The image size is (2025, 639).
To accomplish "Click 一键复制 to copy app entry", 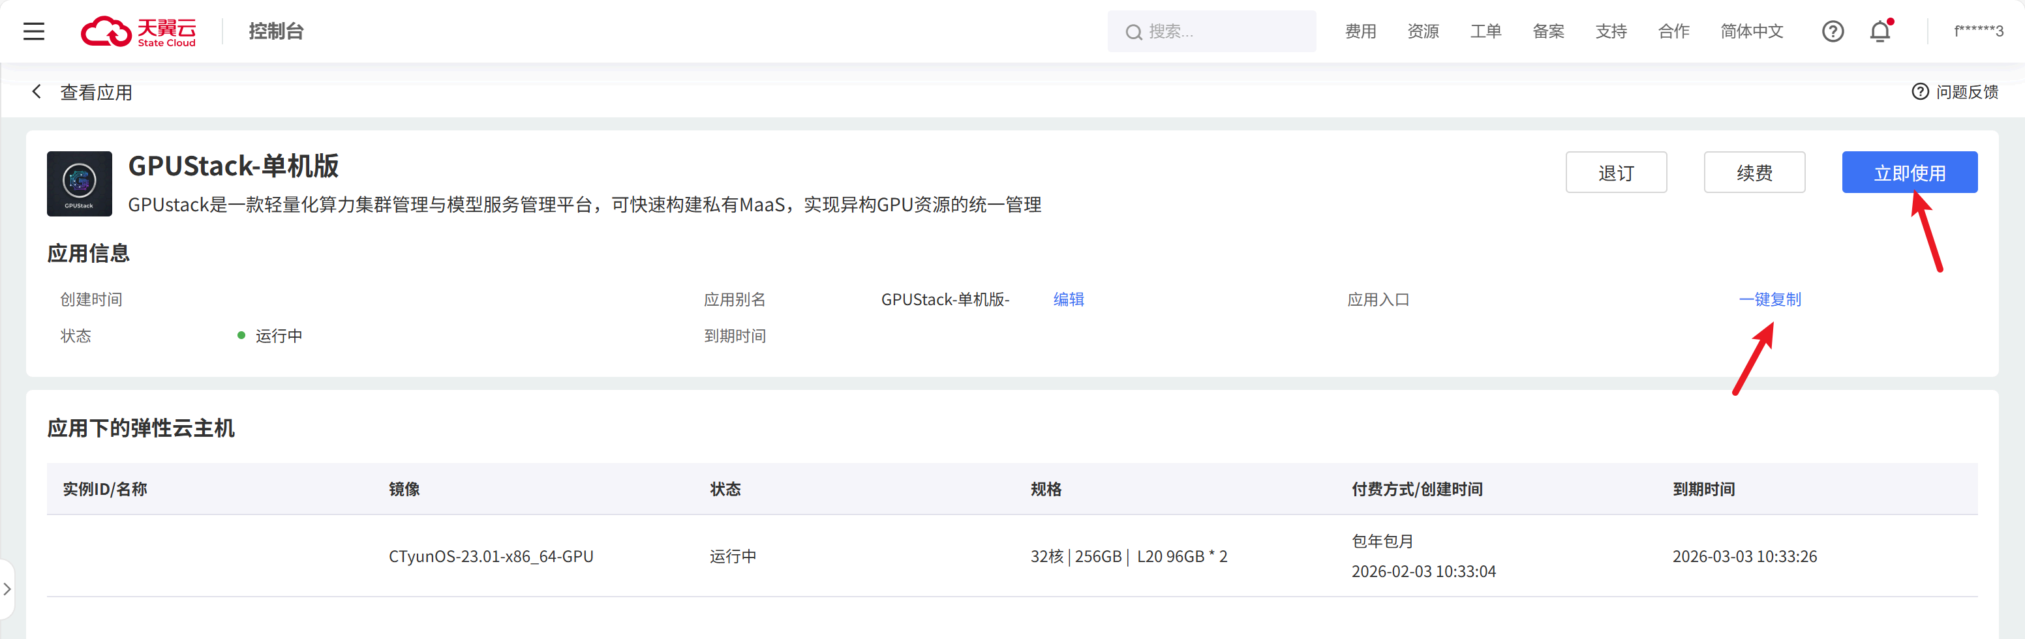I will click(1769, 299).
